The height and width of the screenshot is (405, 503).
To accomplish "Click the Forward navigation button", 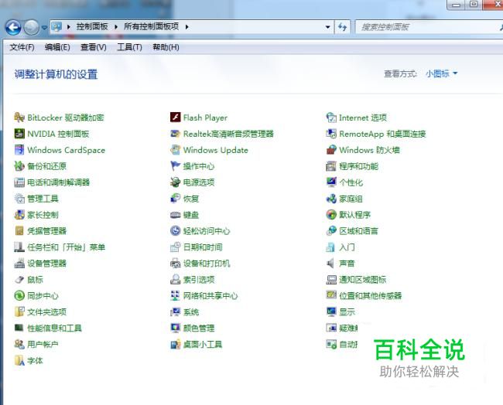I will click(32, 27).
